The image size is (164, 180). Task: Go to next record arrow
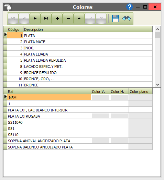point(35,19)
